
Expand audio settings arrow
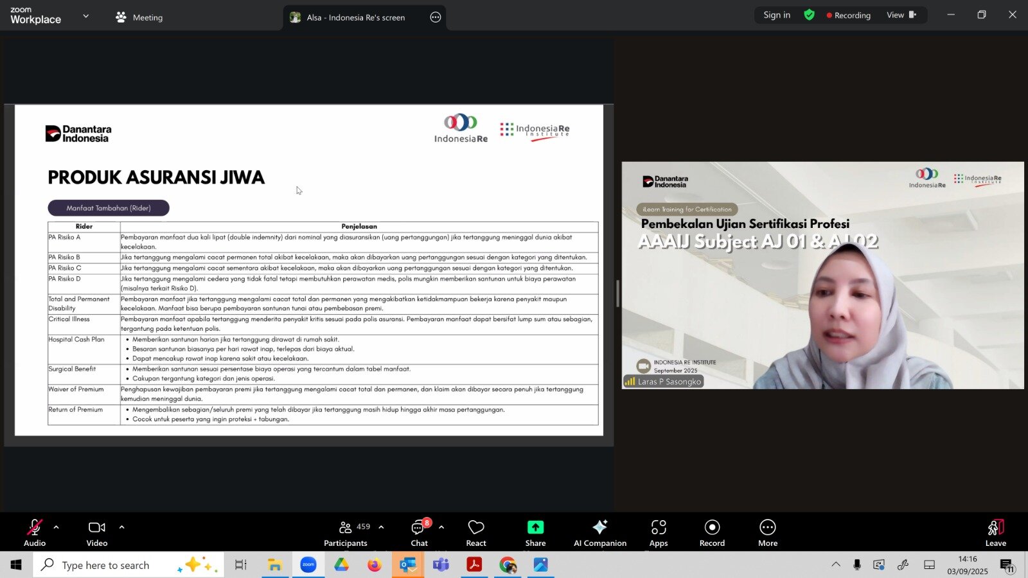pos(57,527)
